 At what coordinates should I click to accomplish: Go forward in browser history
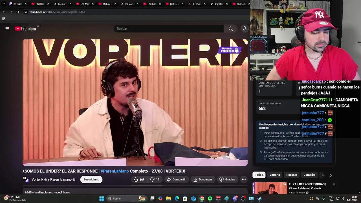[x=11, y=12]
